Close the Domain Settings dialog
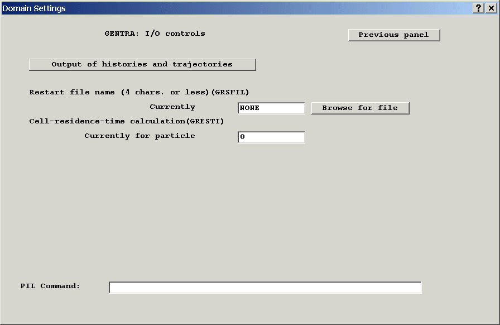 tap(491, 8)
